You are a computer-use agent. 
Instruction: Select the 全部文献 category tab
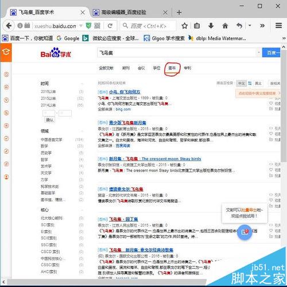coord(106,68)
